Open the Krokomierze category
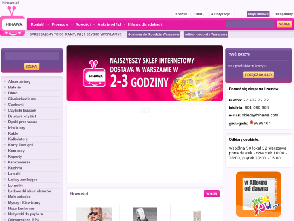 pyautogui.click(x=19, y=162)
